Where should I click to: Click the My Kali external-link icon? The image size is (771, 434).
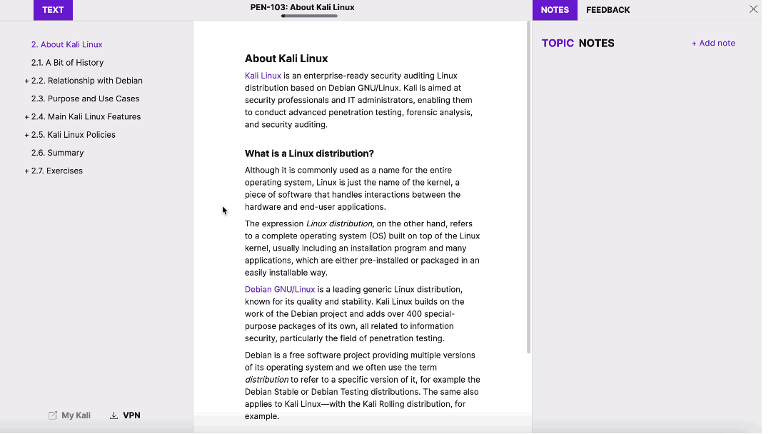pos(53,415)
